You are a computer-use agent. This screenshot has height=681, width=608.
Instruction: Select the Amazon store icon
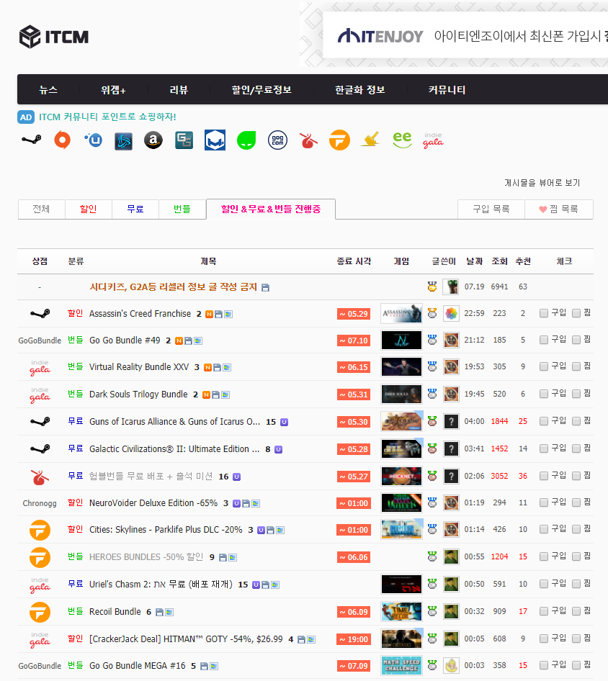(x=153, y=140)
